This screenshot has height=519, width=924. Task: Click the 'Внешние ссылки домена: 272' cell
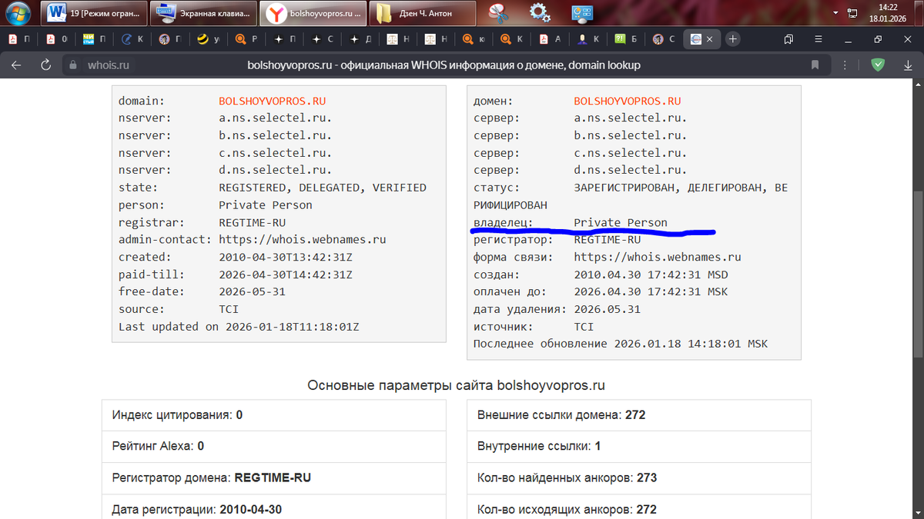pos(639,415)
